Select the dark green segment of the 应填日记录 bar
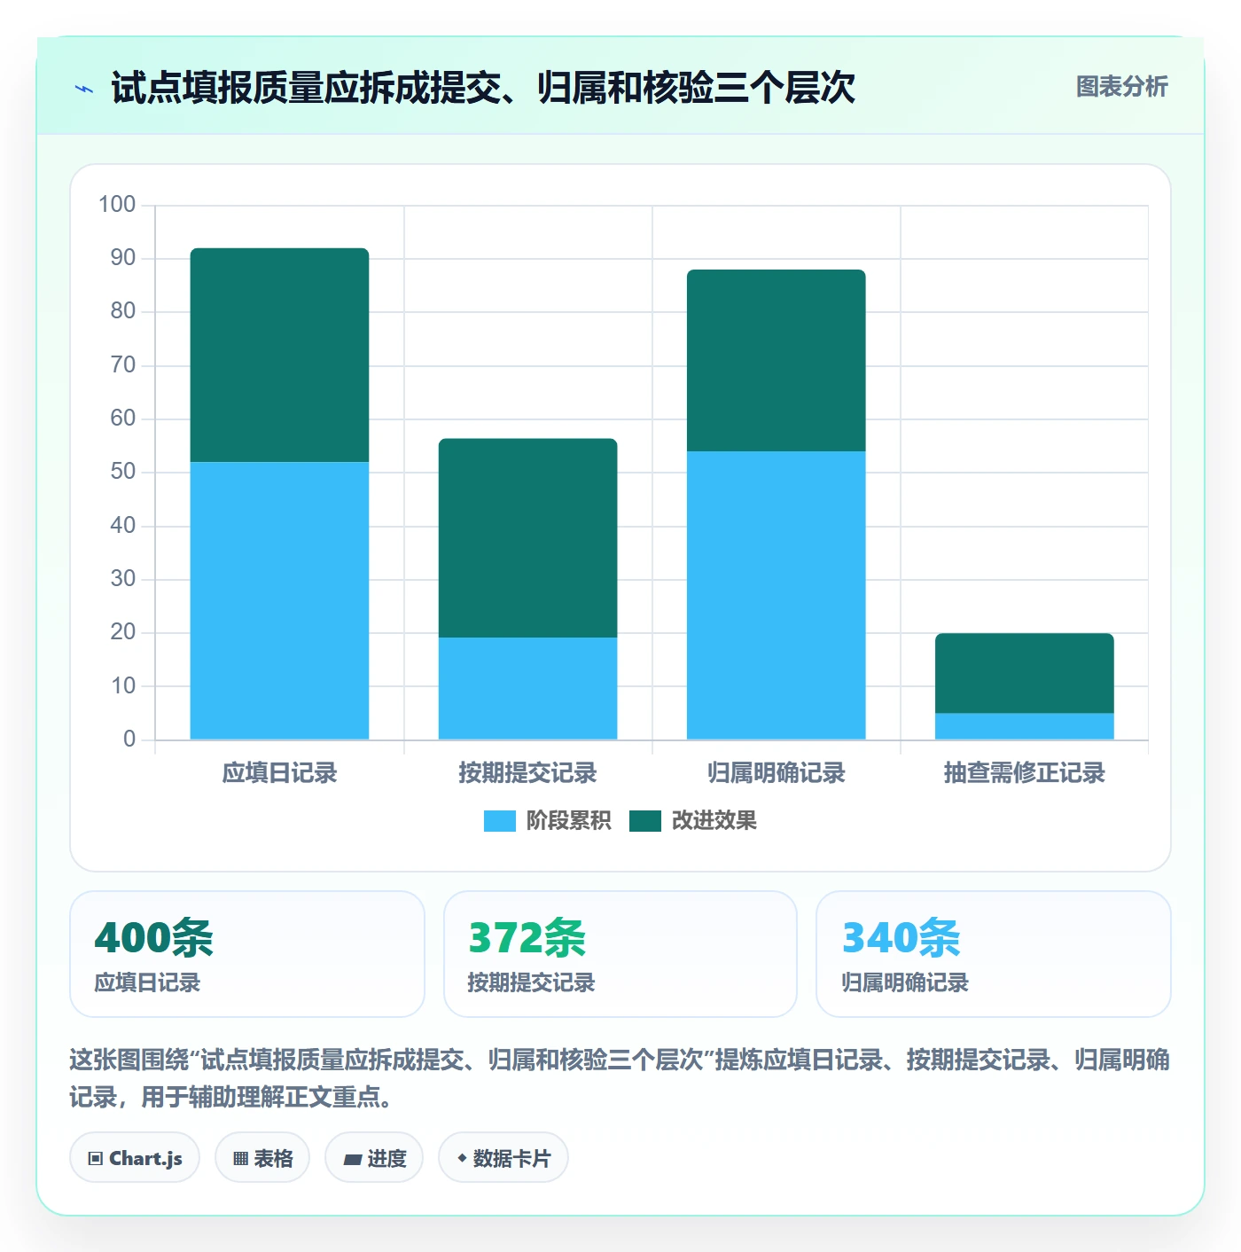 coord(279,355)
